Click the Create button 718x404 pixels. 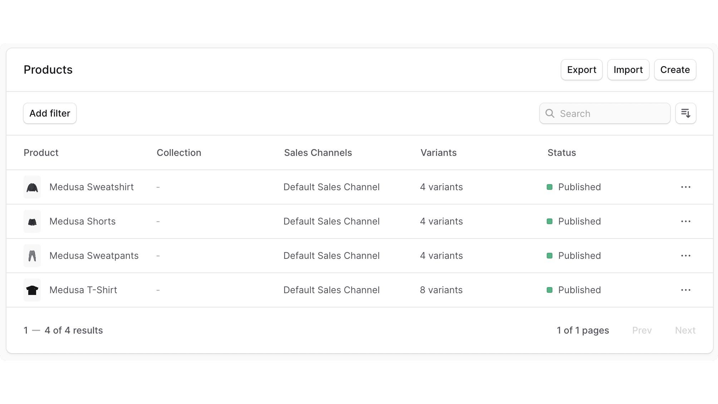675,70
